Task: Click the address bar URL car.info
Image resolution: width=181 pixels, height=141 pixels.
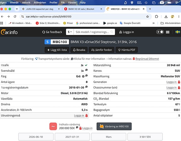Action: (x=48, y=17)
